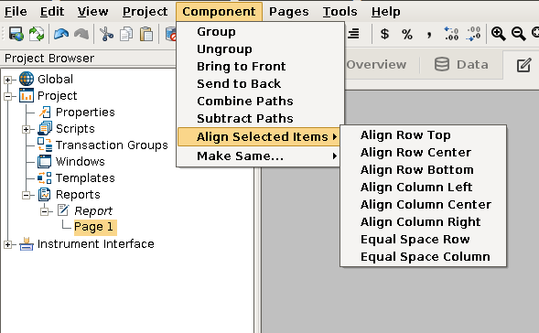This screenshot has height=333, width=539.
Task: Click the Windows node icon
Action: coord(45,162)
